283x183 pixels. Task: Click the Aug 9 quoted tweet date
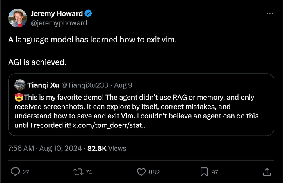tap(124, 85)
